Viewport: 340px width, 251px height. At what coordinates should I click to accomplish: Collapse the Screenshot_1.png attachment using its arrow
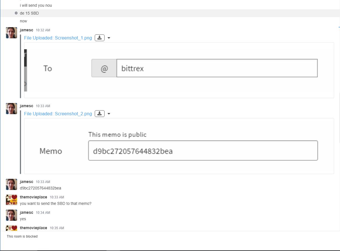[x=109, y=38]
